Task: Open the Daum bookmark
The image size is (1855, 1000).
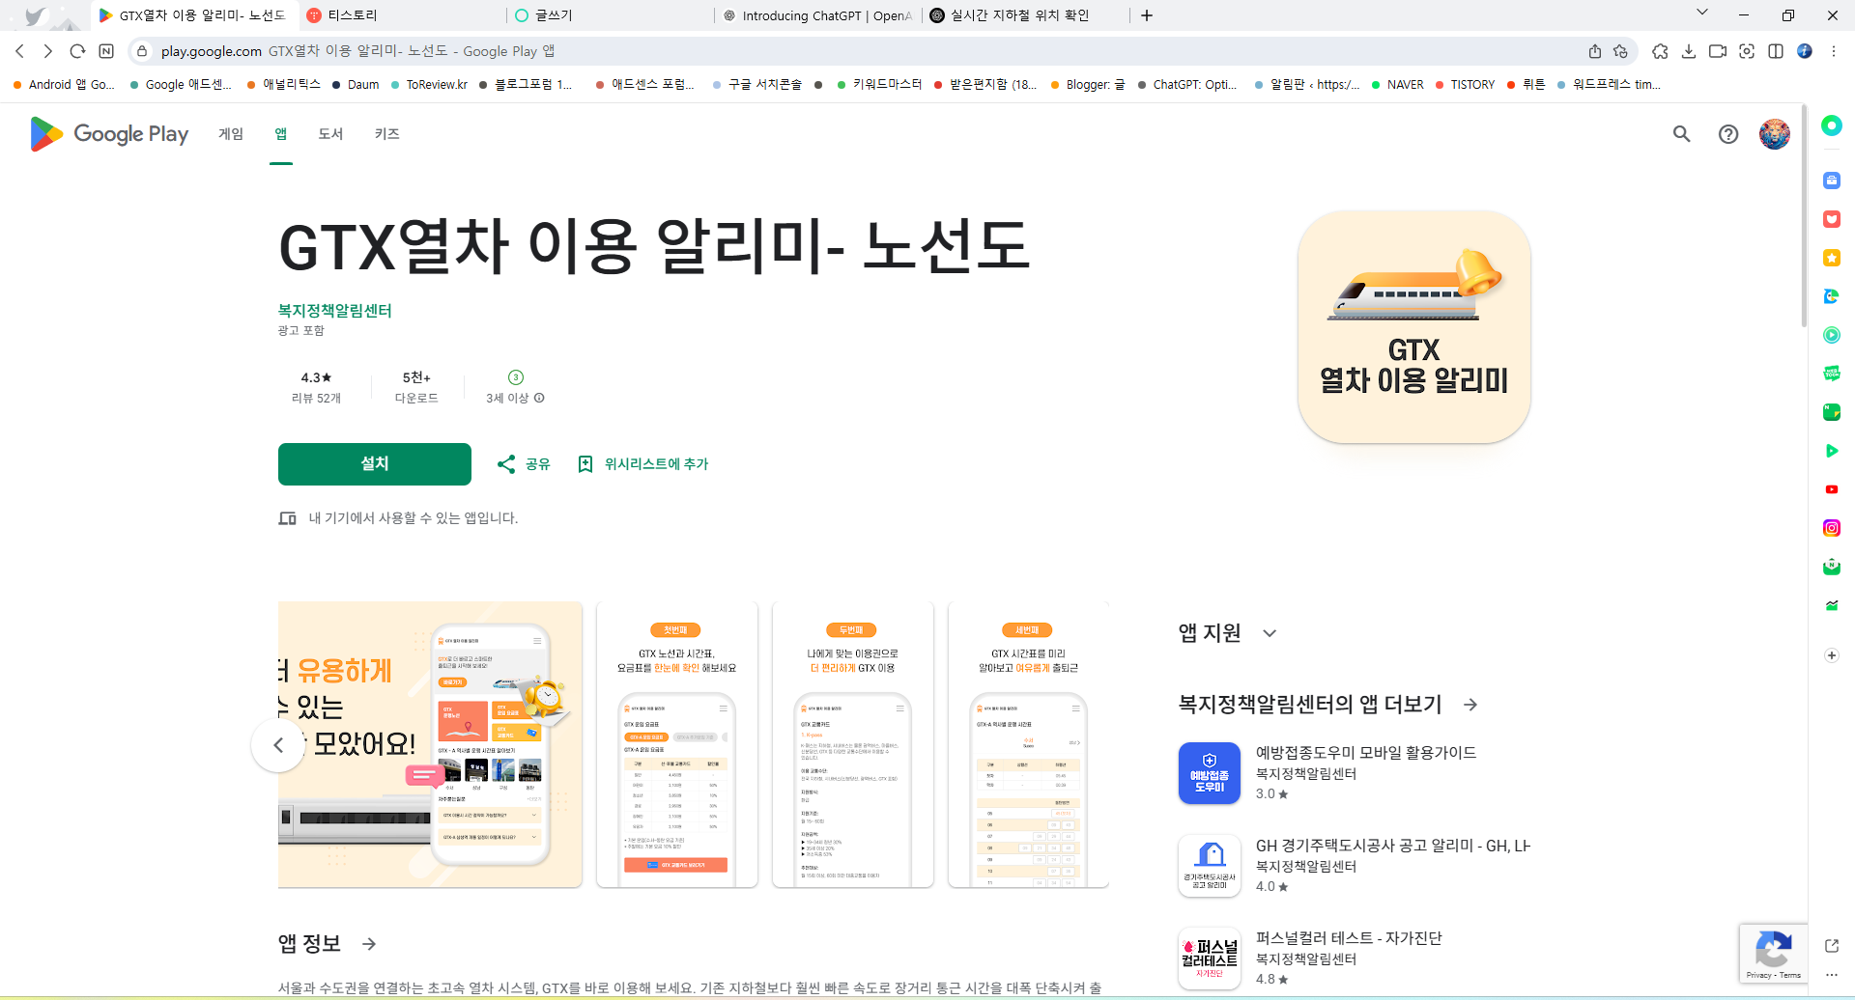Action: point(356,85)
